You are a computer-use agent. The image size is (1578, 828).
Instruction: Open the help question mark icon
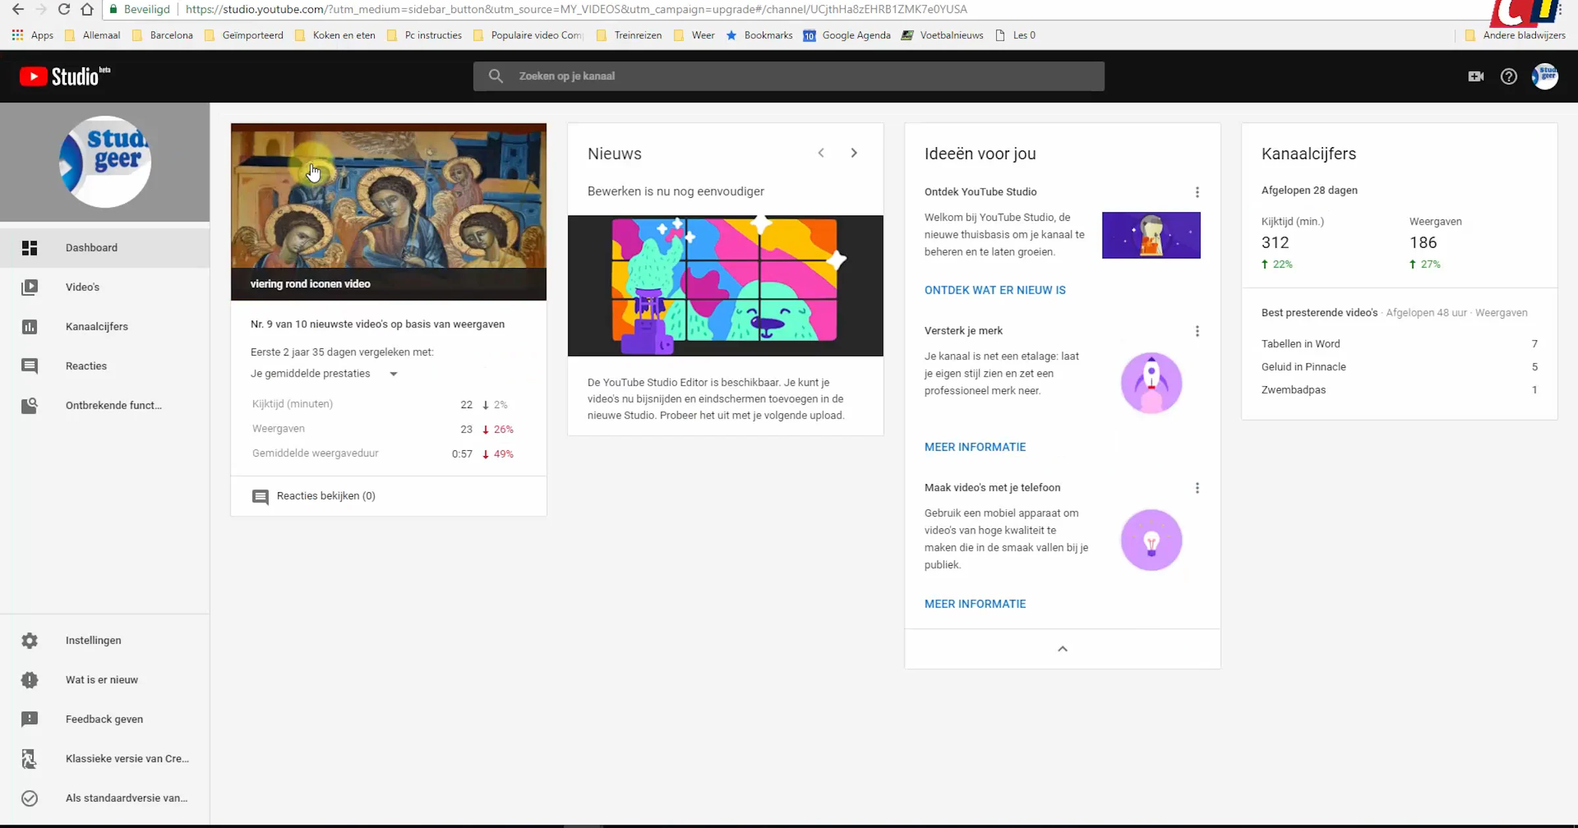point(1508,76)
